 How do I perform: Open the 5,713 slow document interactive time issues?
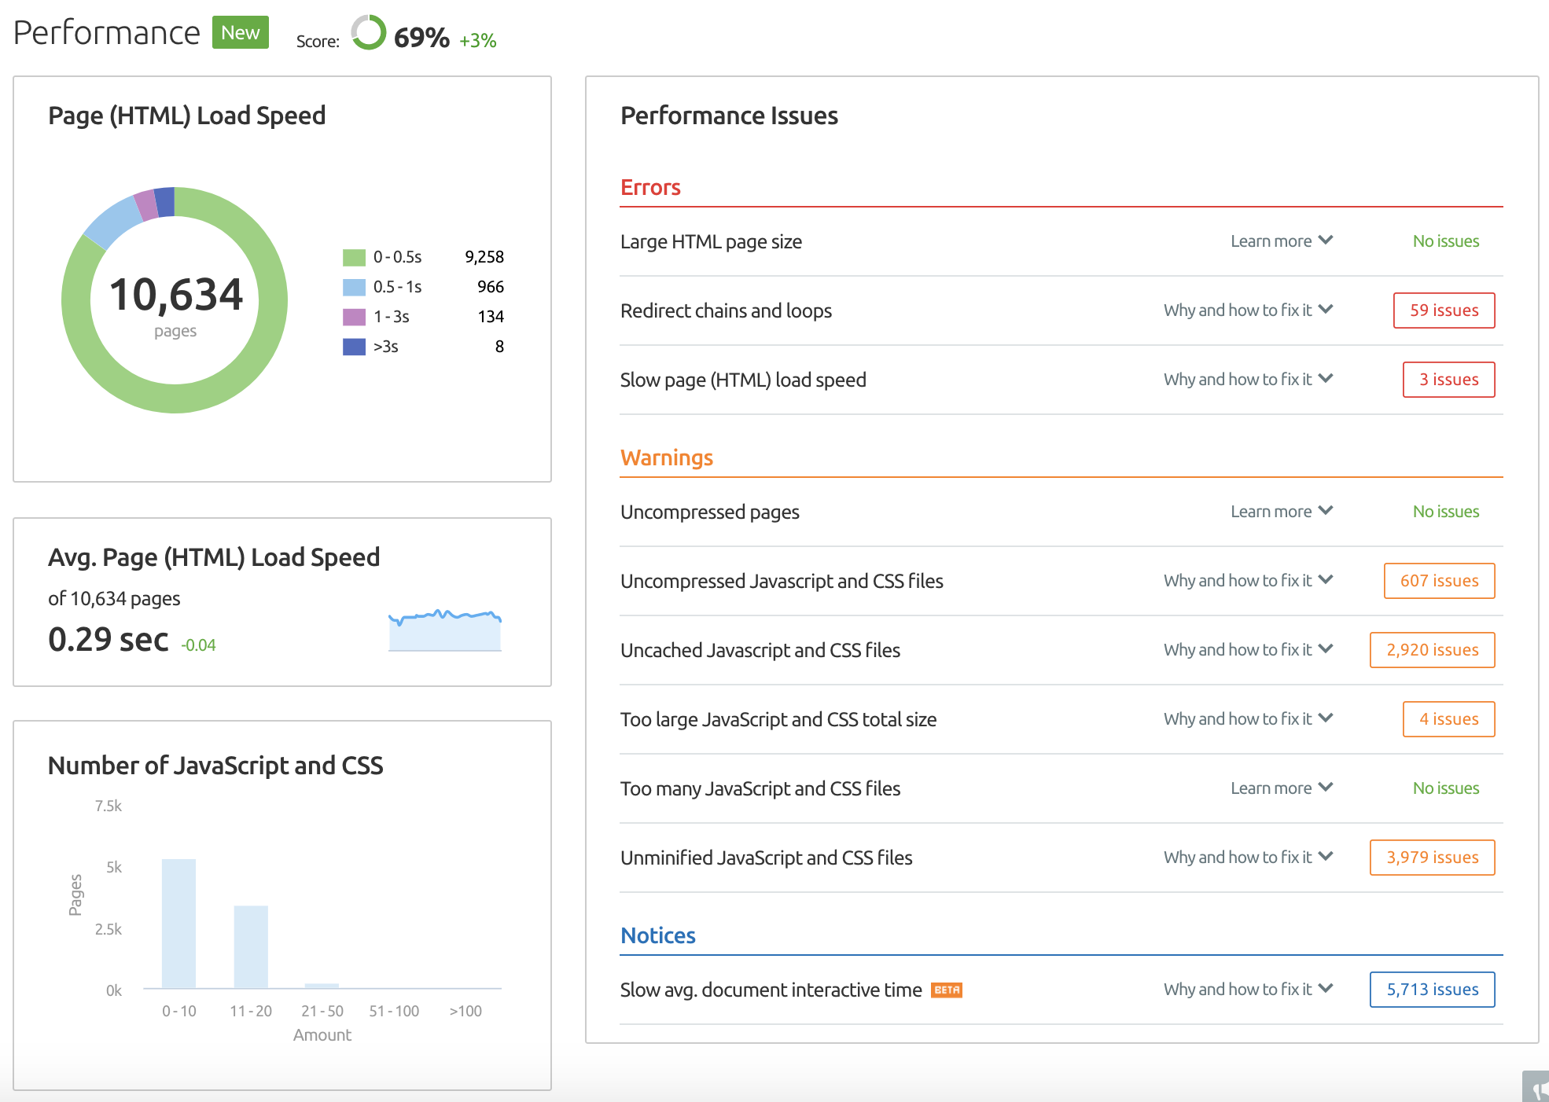(x=1432, y=990)
